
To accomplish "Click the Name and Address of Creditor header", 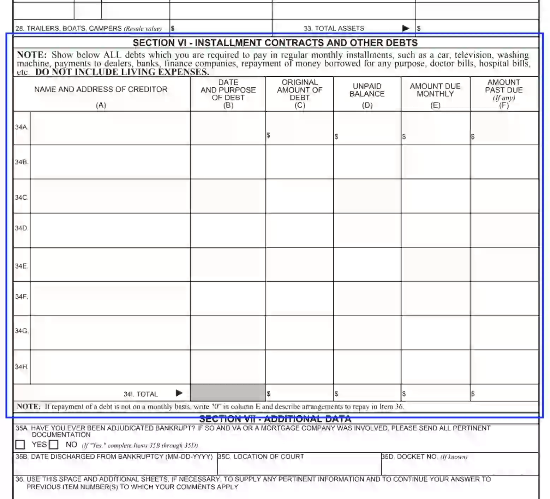I will coord(101,89).
